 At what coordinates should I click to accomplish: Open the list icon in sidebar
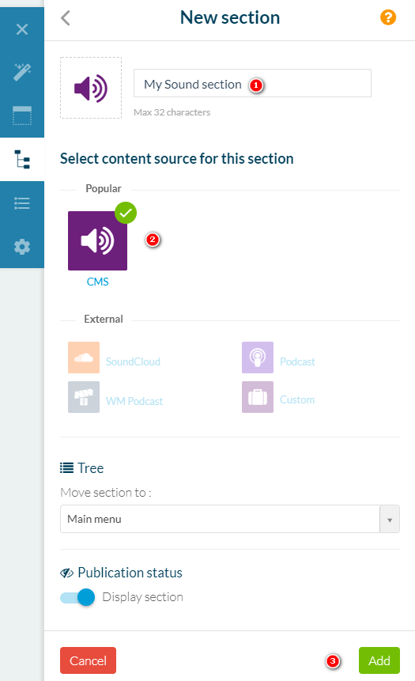click(x=22, y=202)
